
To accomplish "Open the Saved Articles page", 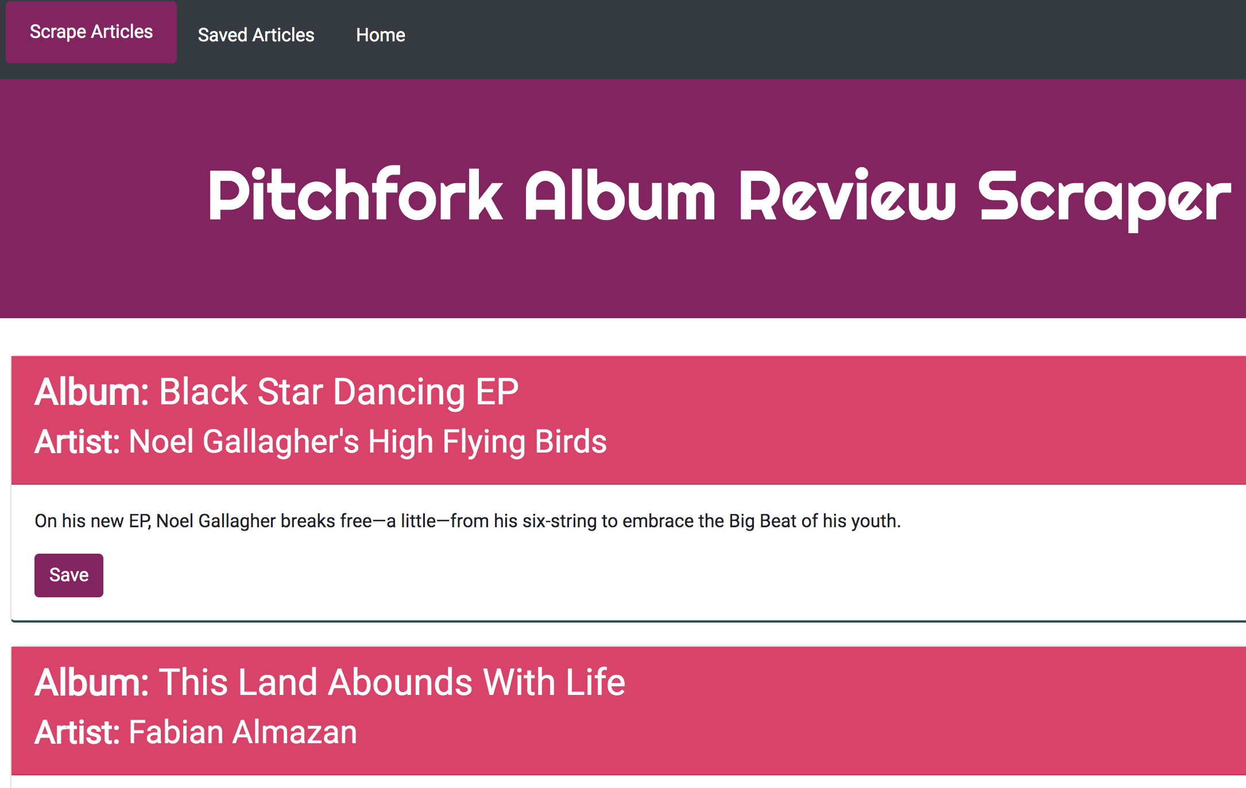I will pyautogui.click(x=256, y=35).
